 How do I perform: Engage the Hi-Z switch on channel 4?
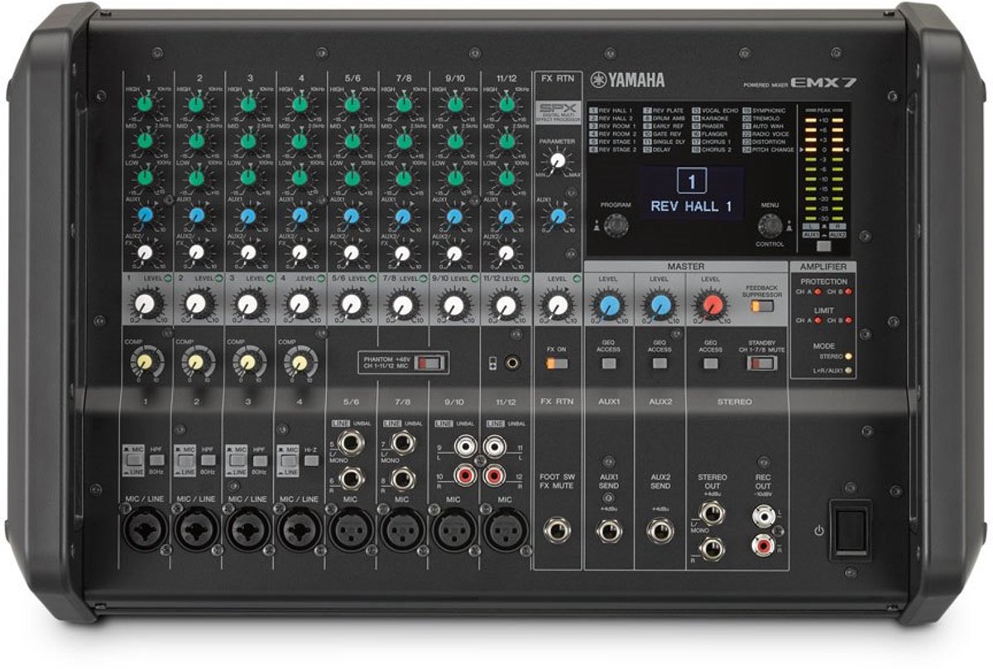point(311,460)
